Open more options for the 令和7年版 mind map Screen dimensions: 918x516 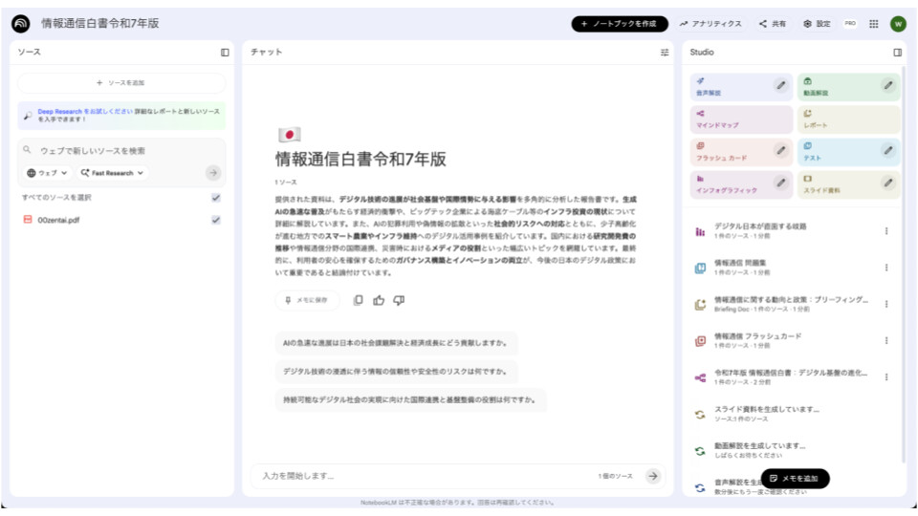(886, 377)
